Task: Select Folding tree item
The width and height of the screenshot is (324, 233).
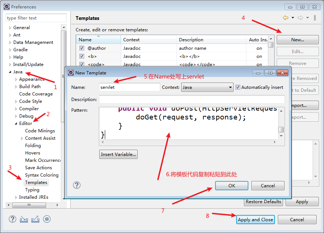Action: [x=33, y=146]
